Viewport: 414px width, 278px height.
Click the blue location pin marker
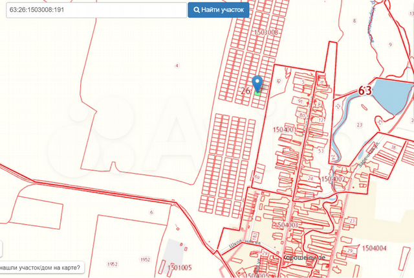tap(257, 84)
